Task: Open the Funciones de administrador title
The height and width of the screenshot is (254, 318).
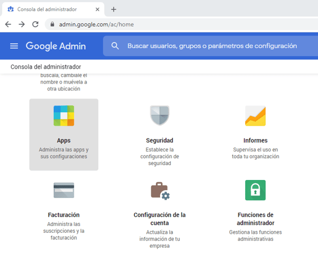Action: 255,219
